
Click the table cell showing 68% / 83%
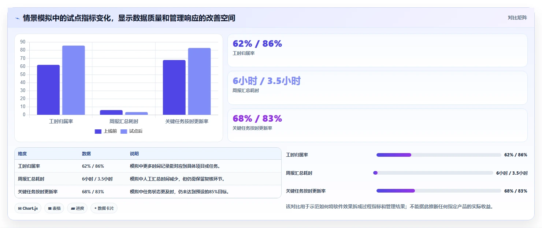click(x=93, y=192)
